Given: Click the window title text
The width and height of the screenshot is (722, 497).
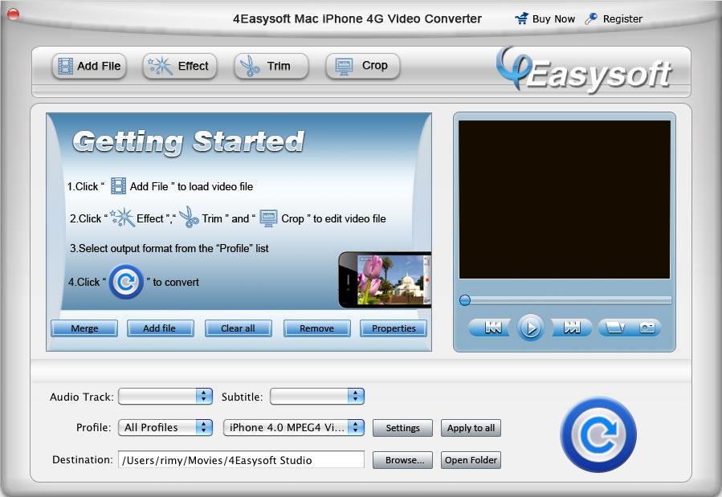Looking at the screenshot, I should point(357,18).
